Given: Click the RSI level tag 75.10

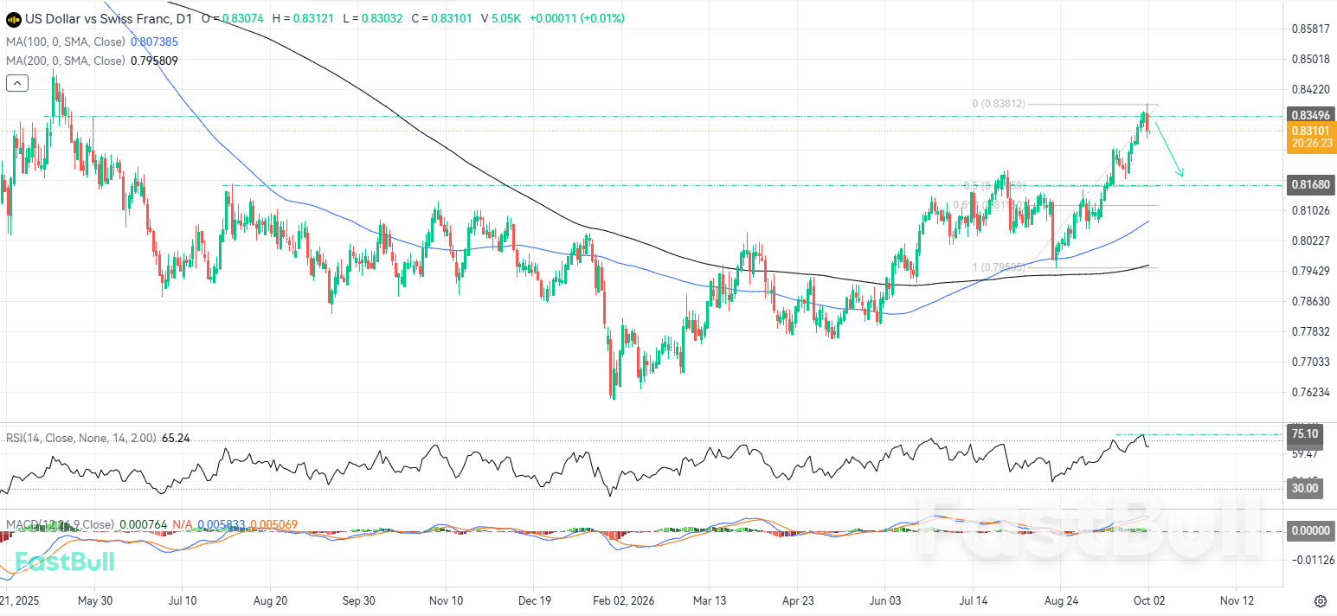Looking at the screenshot, I should [1304, 434].
